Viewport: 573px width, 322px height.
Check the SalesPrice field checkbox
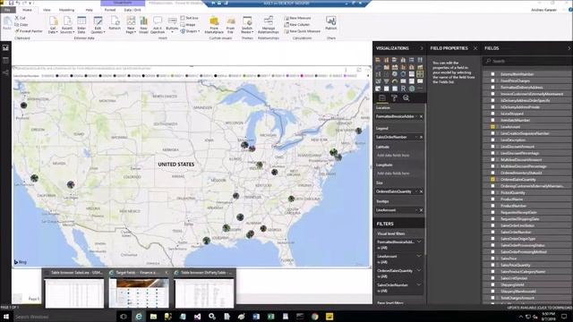(492, 258)
